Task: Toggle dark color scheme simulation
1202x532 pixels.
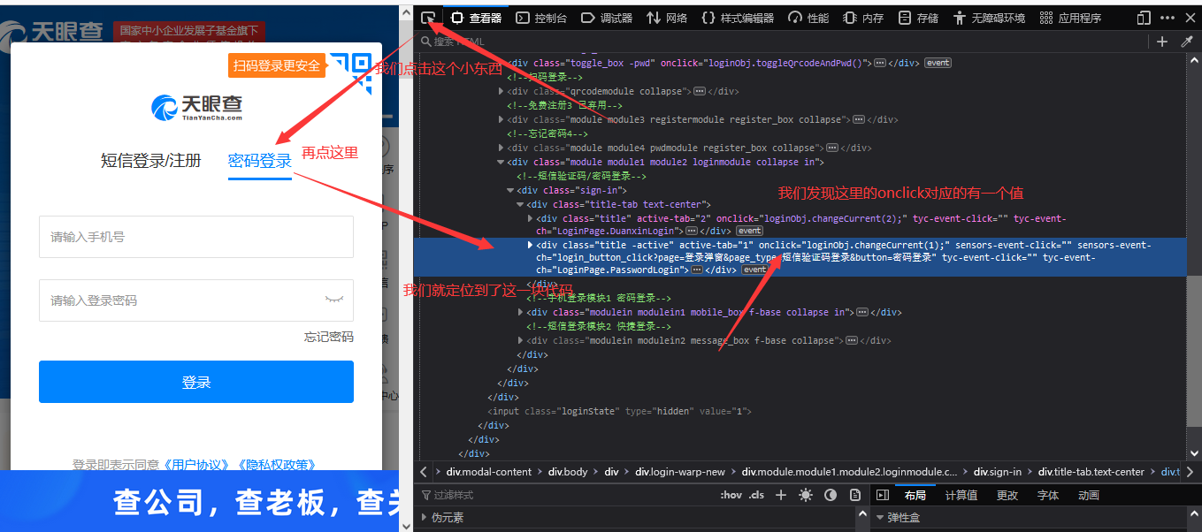Action: point(831,495)
